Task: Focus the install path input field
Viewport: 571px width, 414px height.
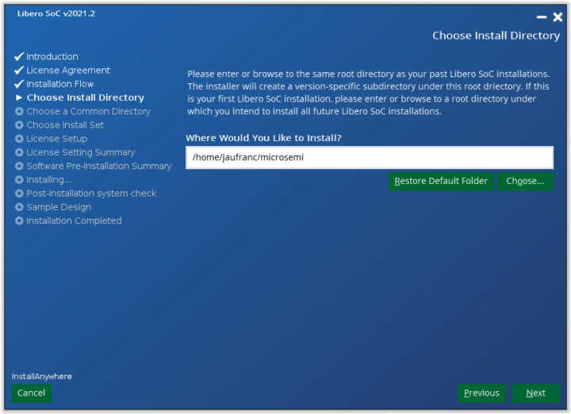Action: coord(370,157)
